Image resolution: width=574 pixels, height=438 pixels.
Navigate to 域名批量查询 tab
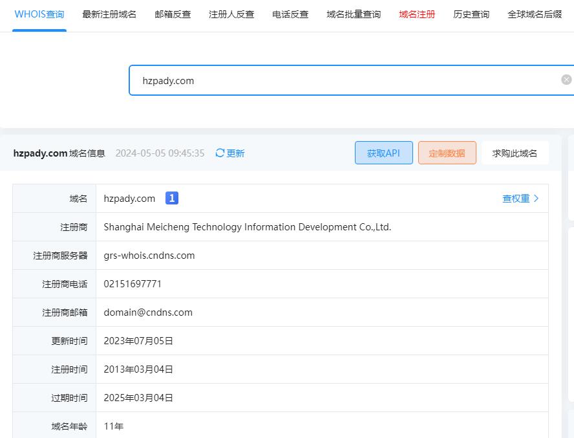(x=354, y=14)
